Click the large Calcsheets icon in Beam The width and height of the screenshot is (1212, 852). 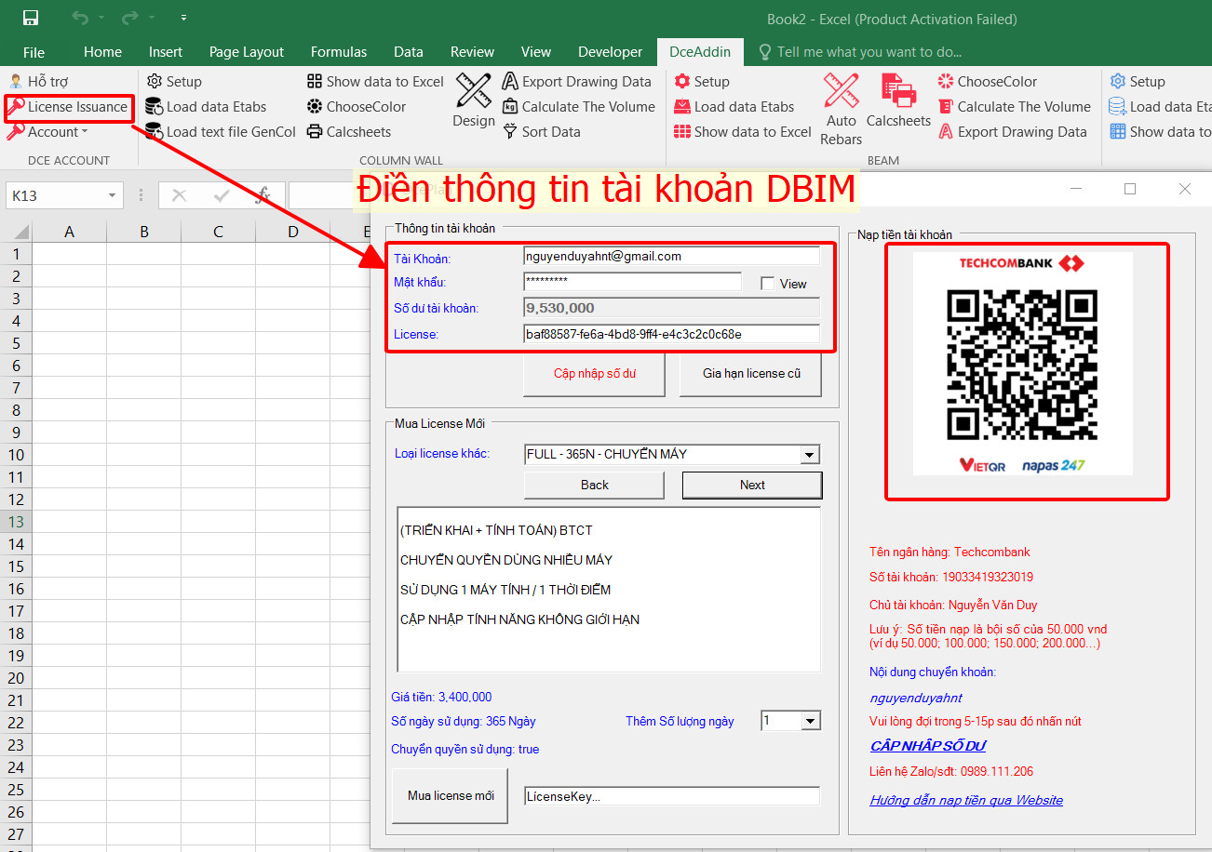click(x=898, y=91)
